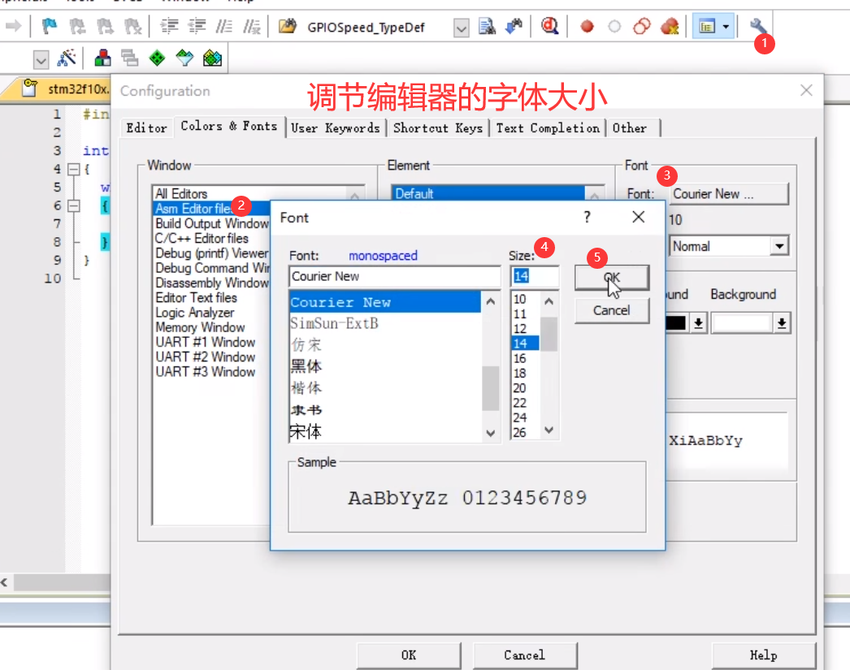Click Cancel in the Font dialog

(611, 311)
